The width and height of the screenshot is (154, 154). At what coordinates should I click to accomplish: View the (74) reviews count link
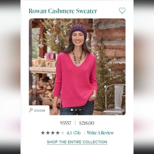tap(77, 133)
